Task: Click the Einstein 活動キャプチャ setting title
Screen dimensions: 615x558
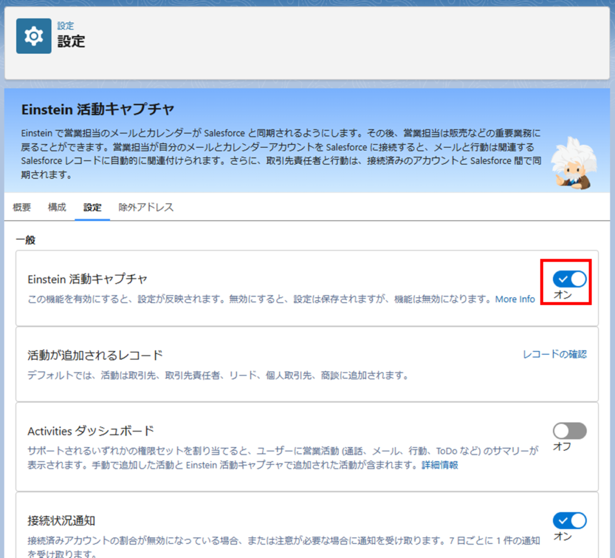Action: click(87, 279)
